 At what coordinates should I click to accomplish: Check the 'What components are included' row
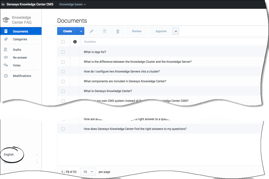63,81
